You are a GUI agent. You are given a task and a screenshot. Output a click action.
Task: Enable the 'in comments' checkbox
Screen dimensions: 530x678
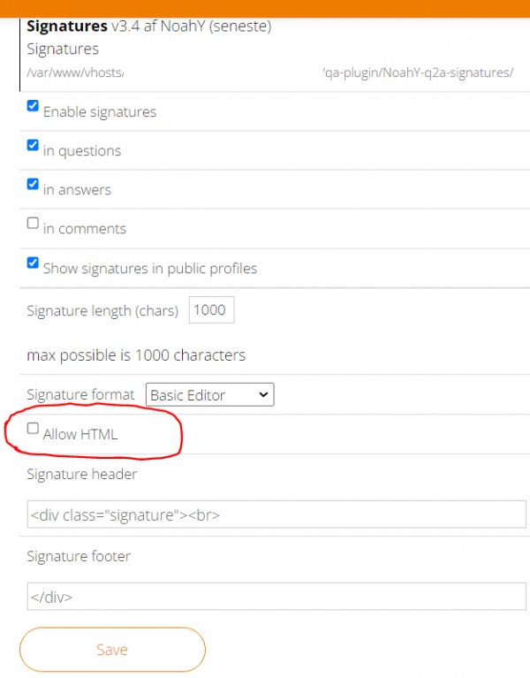click(x=33, y=223)
